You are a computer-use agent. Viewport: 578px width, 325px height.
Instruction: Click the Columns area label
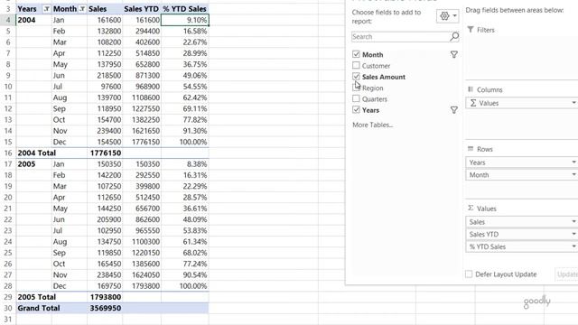pos(489,90)
